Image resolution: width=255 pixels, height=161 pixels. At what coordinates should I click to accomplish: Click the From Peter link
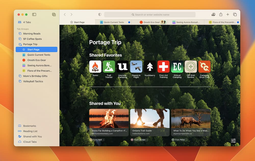(x=180, y=140)
